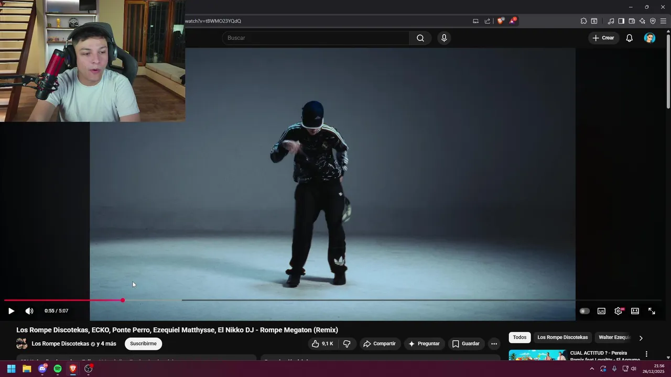Show hidden system tray icons chevron

pos(592,369)
